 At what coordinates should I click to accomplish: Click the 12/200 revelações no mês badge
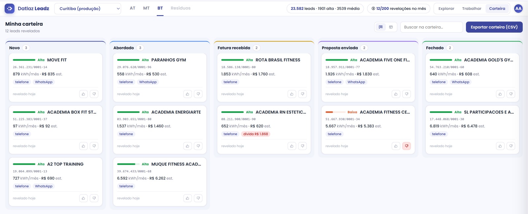point(399,9)
